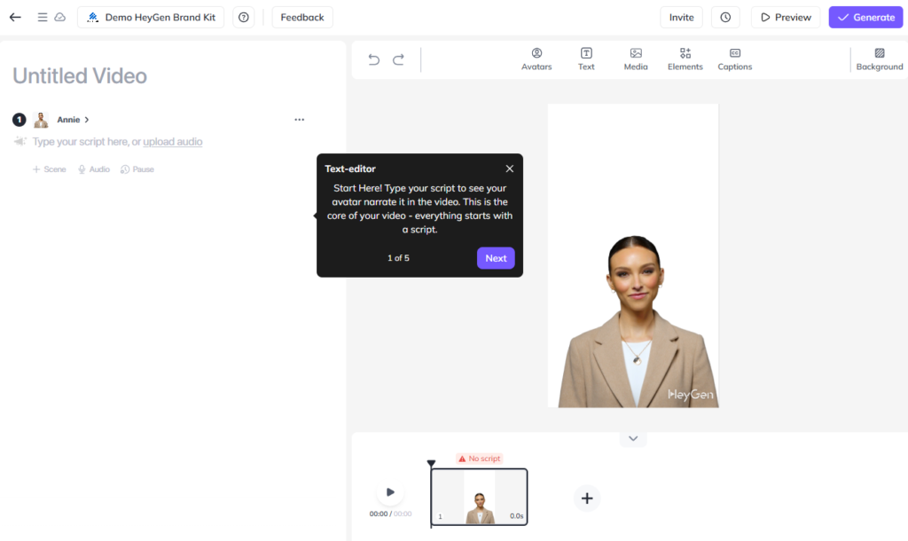Invite collaborators with the Invite button
908x541 pixels.
pos(681,18)
